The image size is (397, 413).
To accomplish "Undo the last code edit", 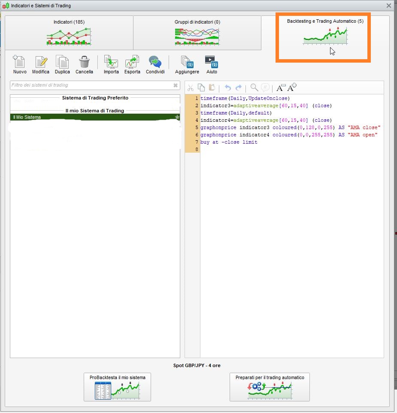I will 228,87.
